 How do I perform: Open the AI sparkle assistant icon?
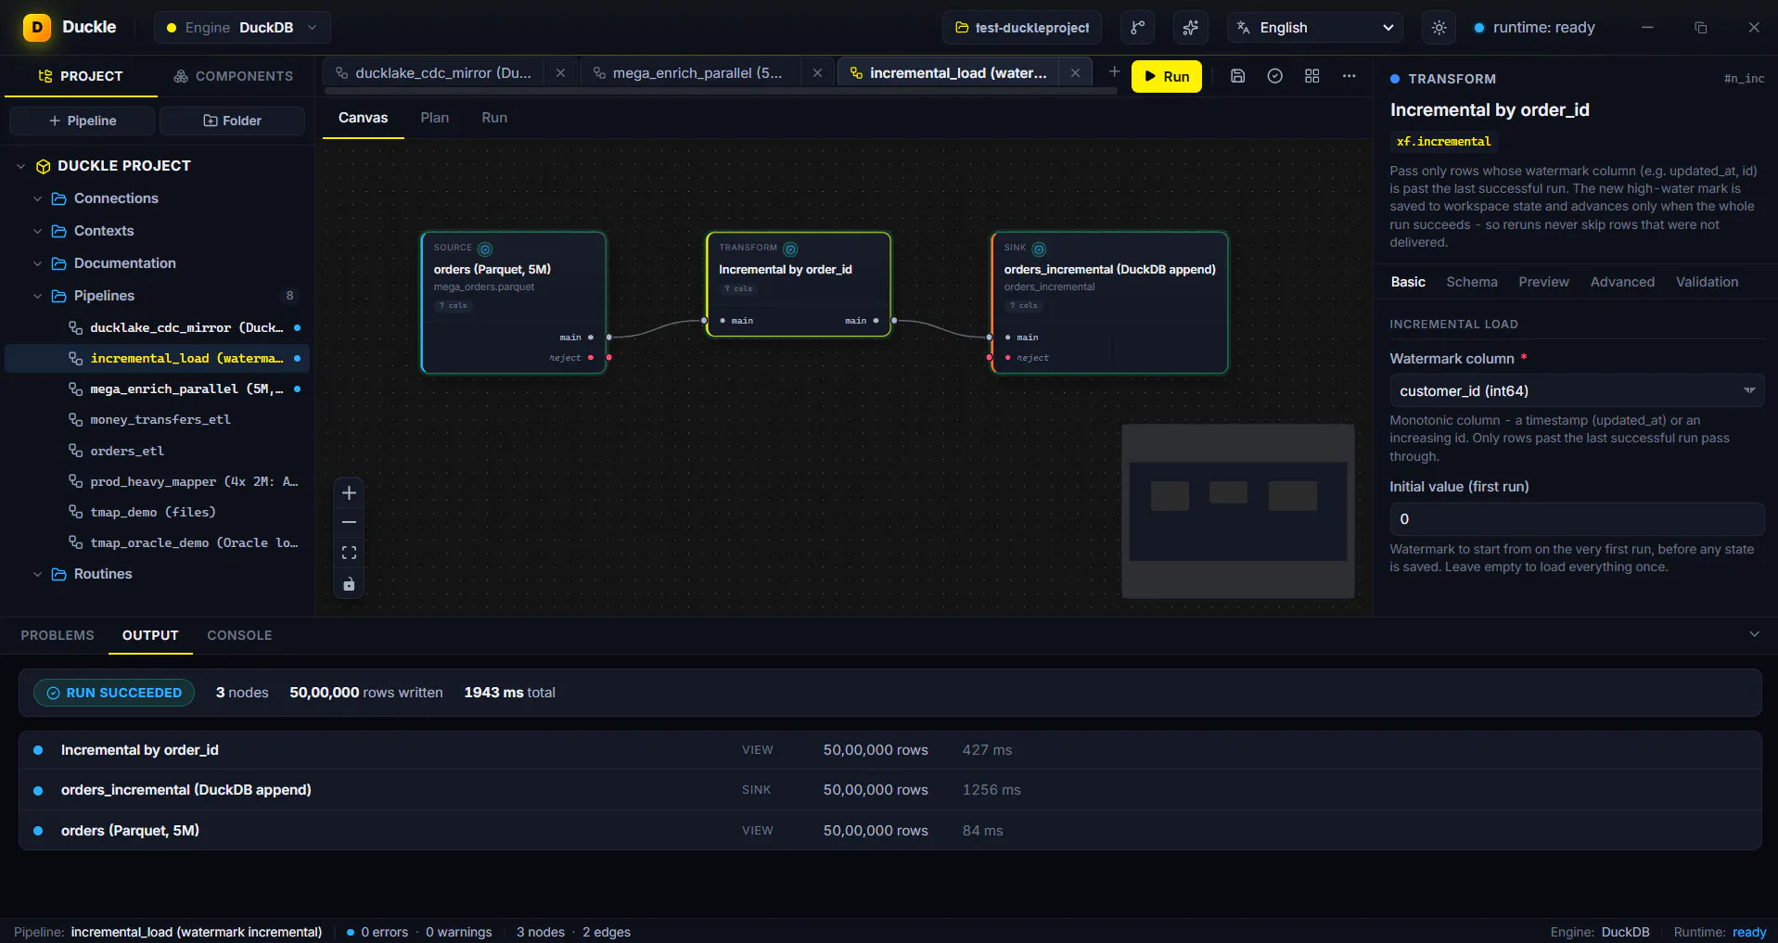(1191, 28)
